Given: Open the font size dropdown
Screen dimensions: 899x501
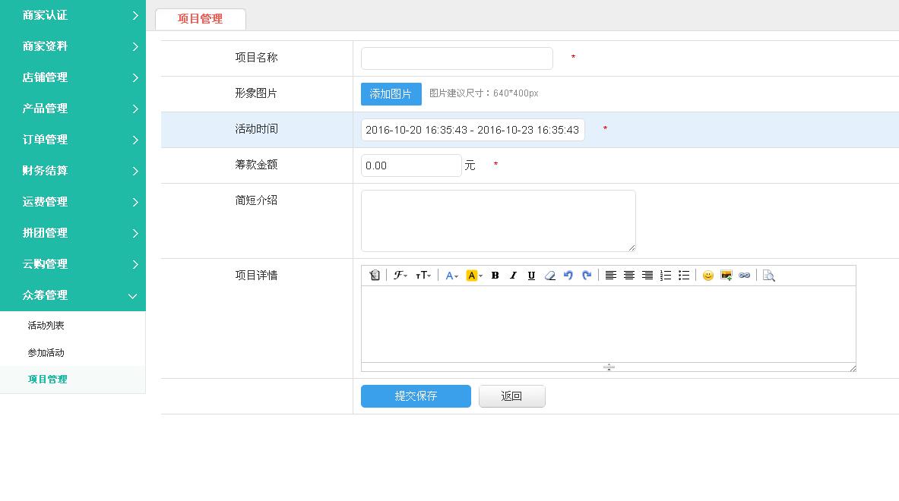Looking at the screenshot, I should [423, 276].
